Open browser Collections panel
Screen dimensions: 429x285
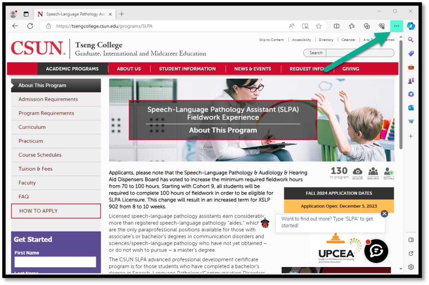coord(367,26)
